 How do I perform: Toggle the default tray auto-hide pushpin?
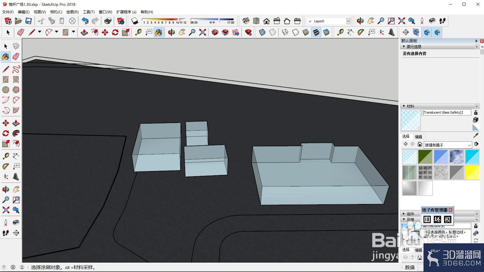point(476,41)
